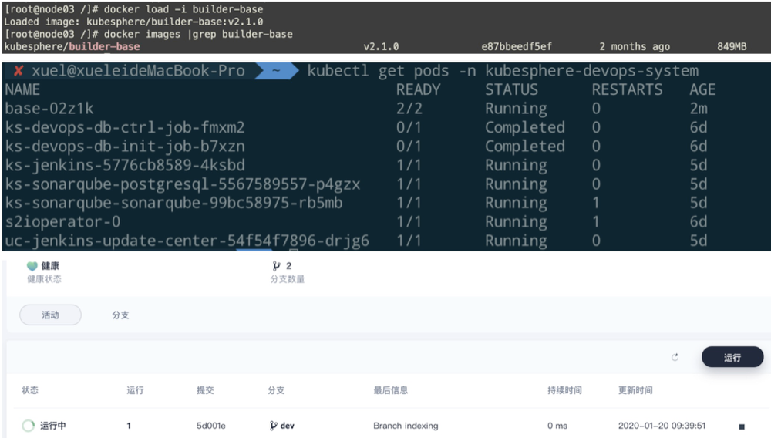Click the 849MB image size
This screenshot has height=438, width=771.
732,47
